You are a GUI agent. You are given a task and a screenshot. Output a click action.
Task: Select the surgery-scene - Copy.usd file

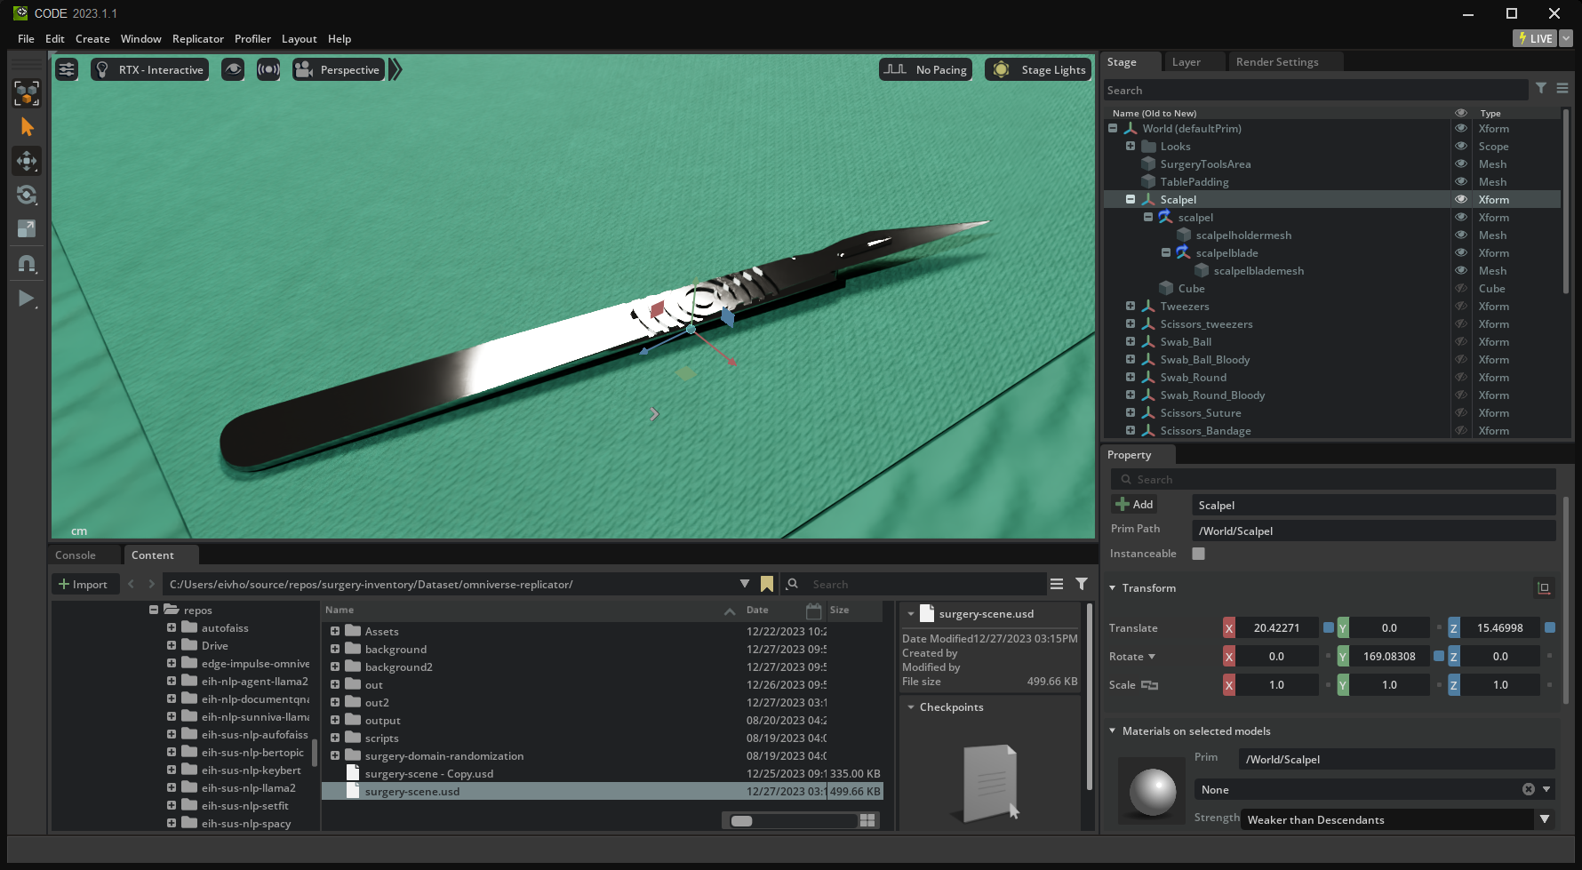[429, 773]
